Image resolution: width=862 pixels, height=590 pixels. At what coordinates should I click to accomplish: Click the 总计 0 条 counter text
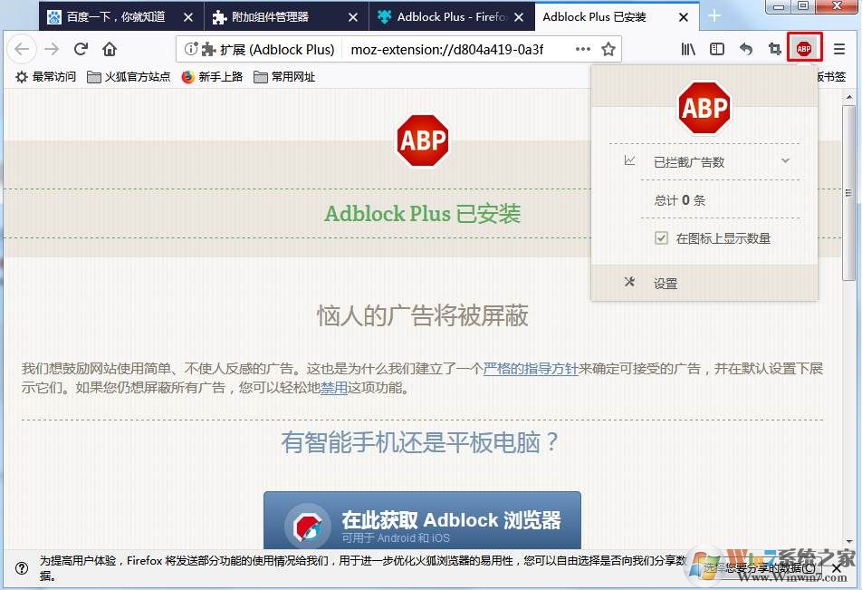pyautogui.click(x=679, y=199)
